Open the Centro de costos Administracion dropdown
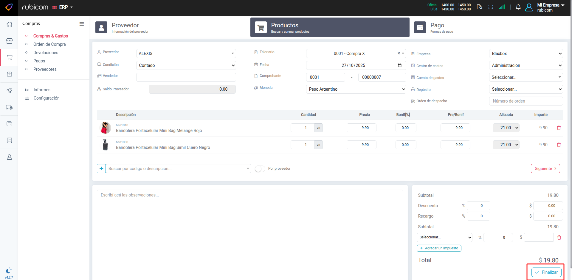This screenshot has width=572, height=280. pos(526,65)
